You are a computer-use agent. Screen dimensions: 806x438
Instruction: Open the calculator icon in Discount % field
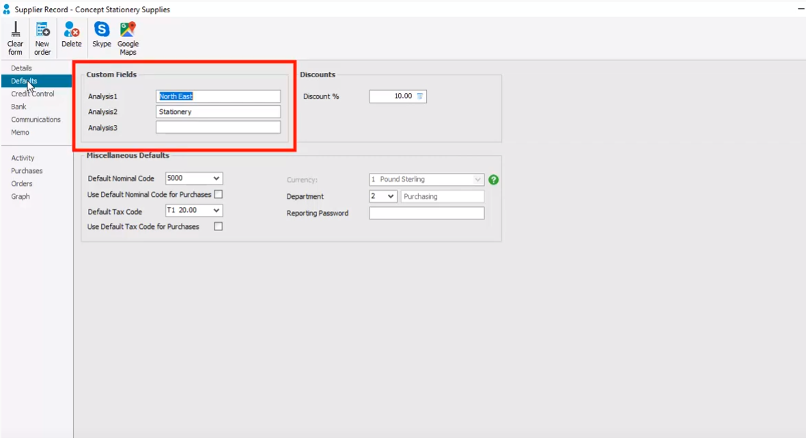pyautogui.click(x=419, y=96)
